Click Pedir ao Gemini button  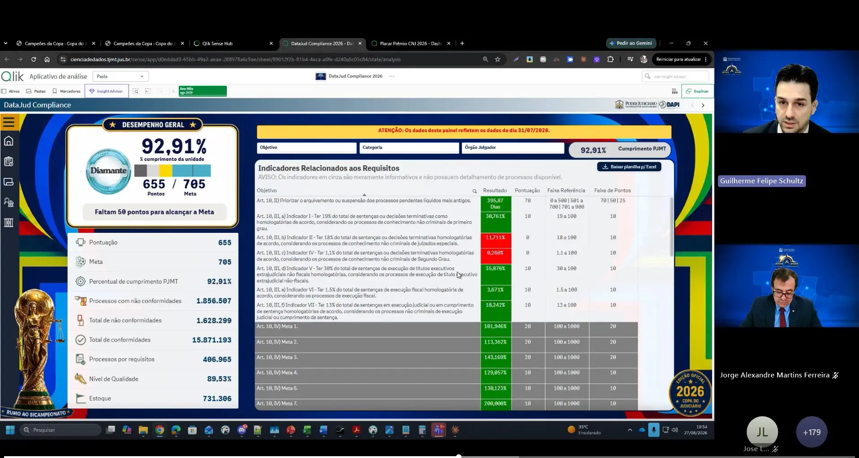(630, 43)
